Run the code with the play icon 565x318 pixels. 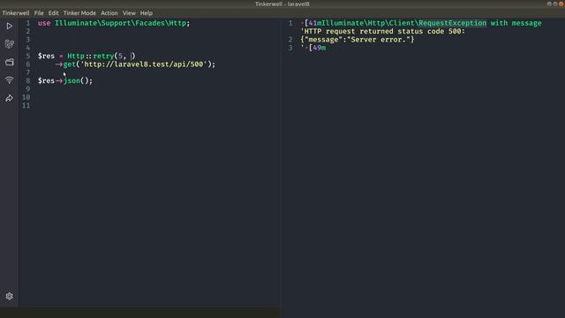pos(10,26)
